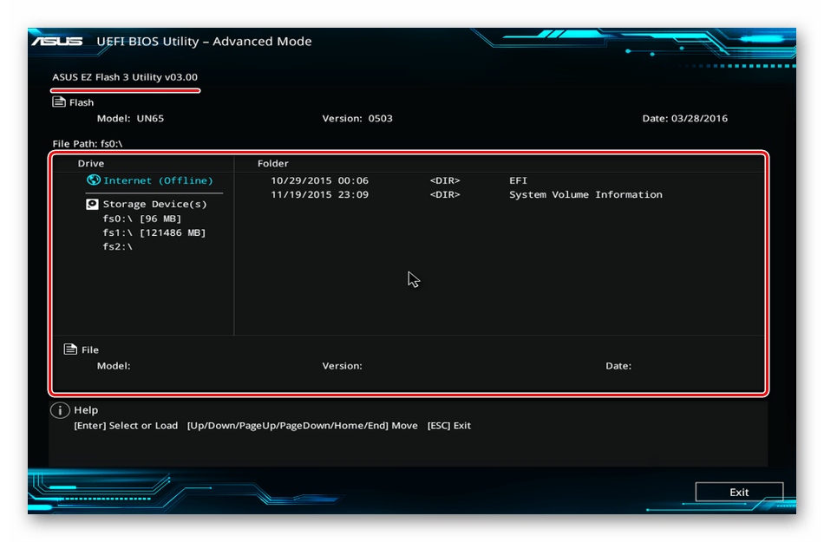Viewport: 824px width, 542px height.
Task: Choose drive fs0:\ [96 MB]
Action: [141, 219]
